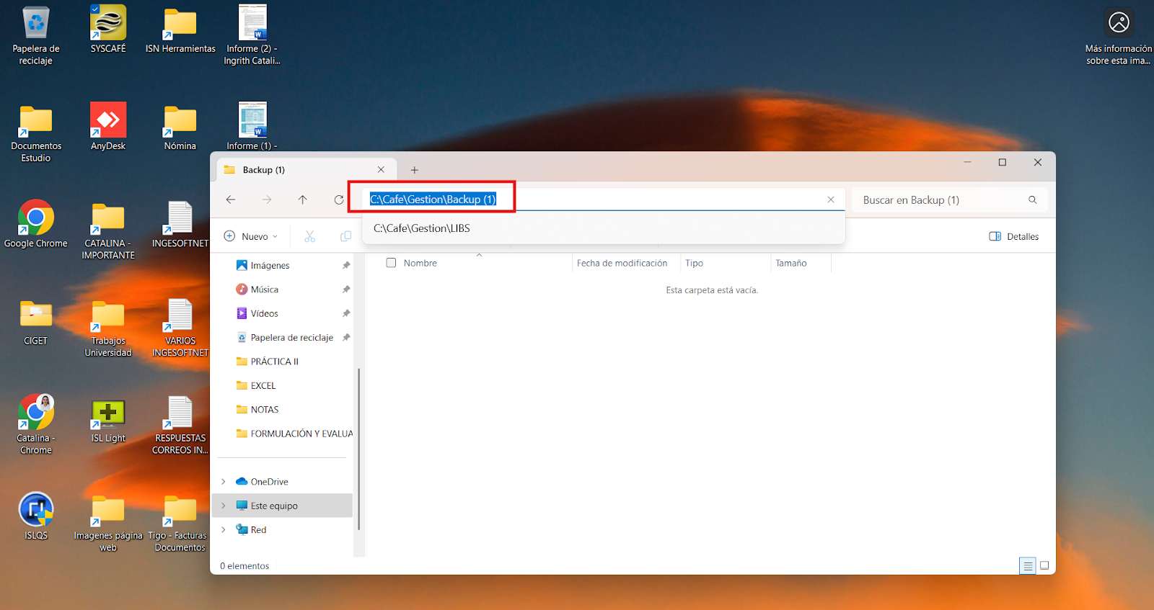1154x610 pixels.
Task: Expand the Este equipo tree node
Action: (224, 506)
